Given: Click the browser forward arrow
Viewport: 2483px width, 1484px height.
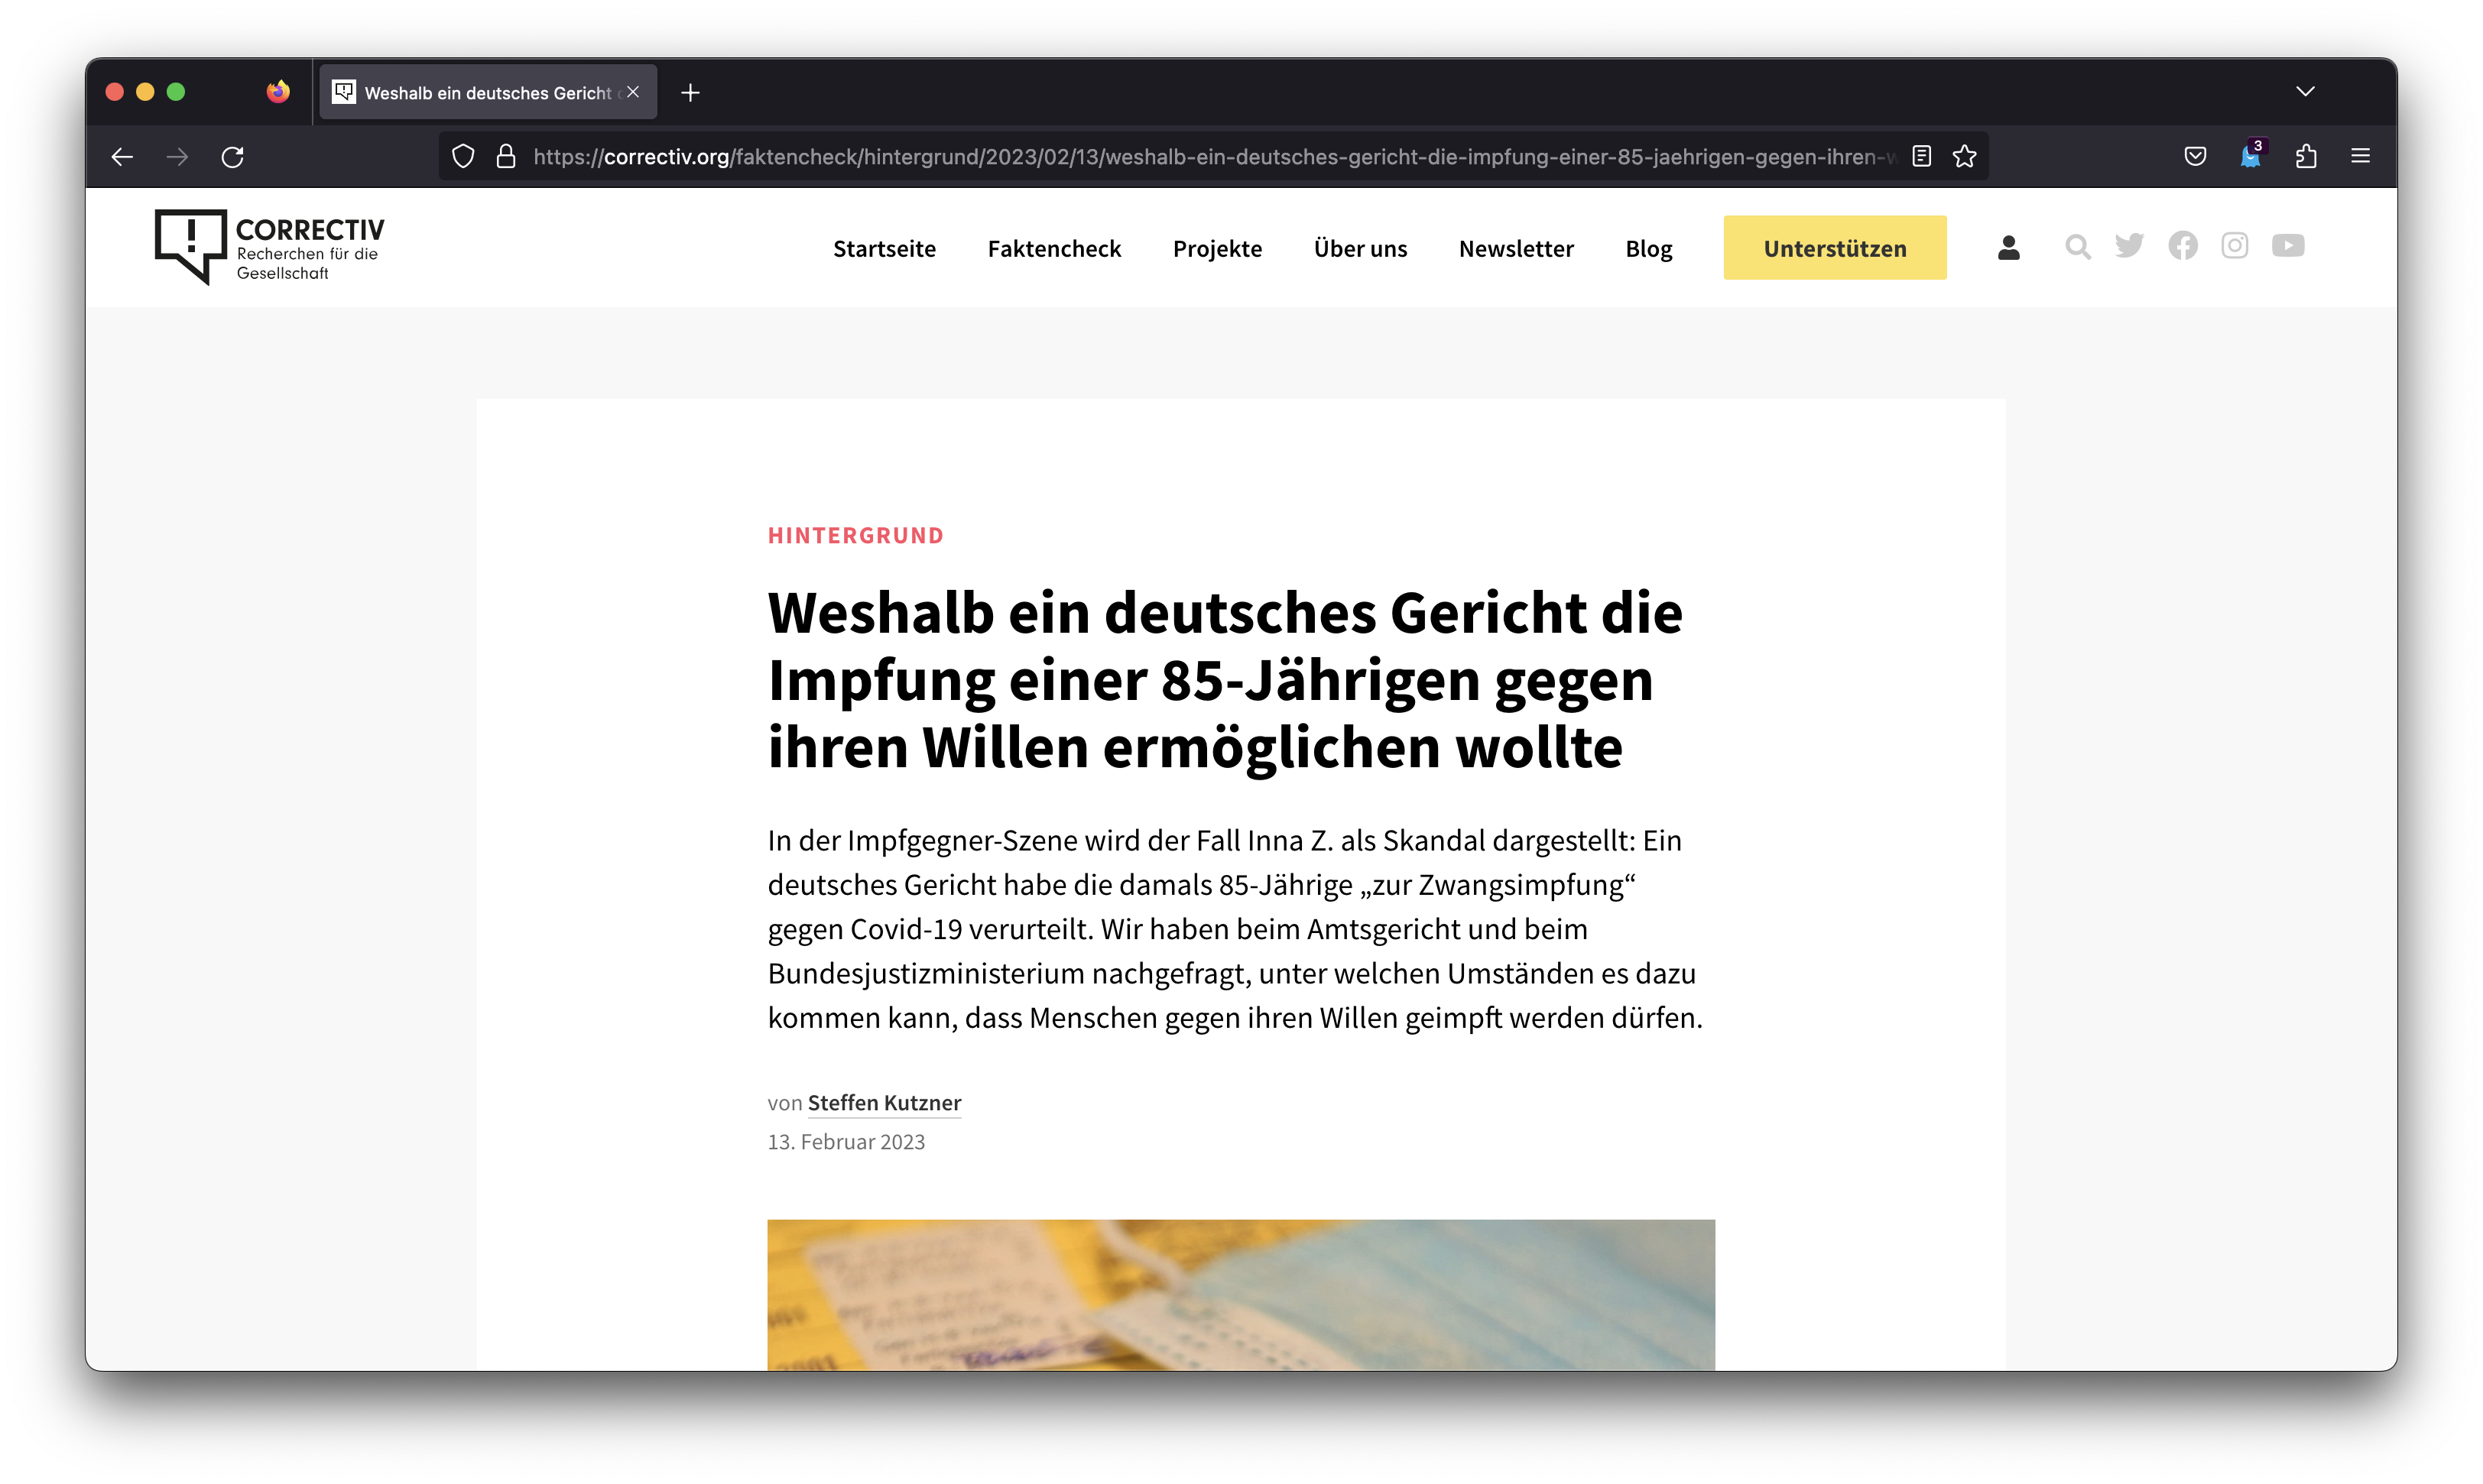Looking at the screenshot, I should pos(177,157).
